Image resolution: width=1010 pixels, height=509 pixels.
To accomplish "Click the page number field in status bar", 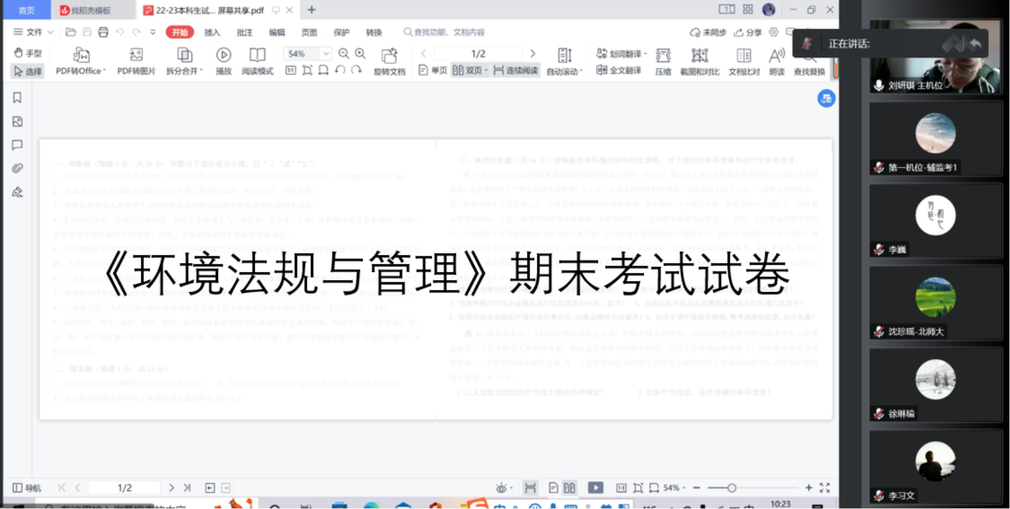I will pos(124,488).
